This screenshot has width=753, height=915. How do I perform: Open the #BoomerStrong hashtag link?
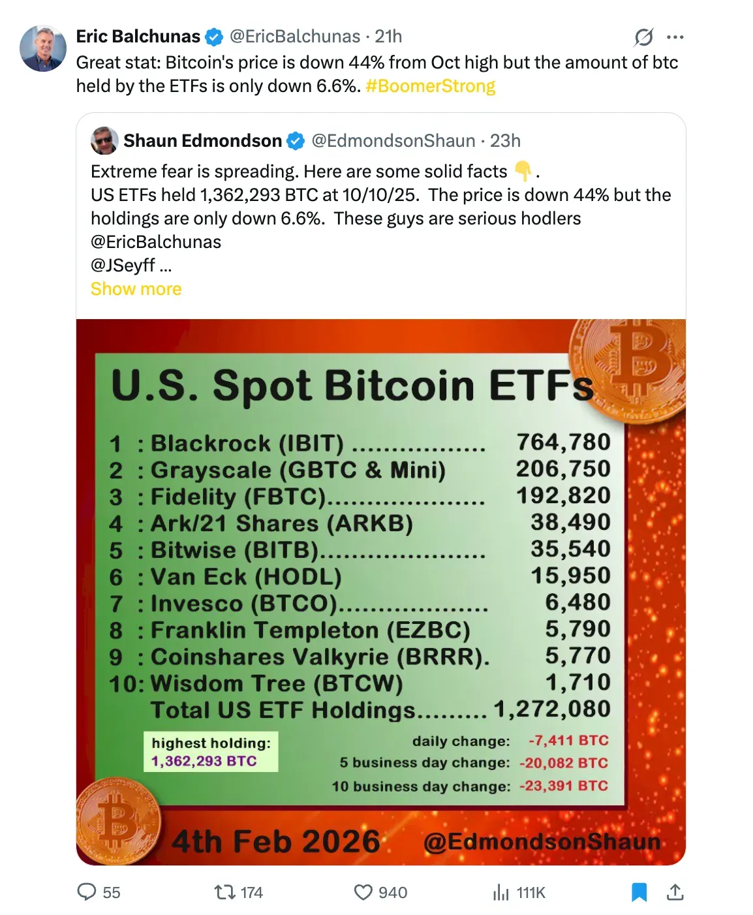430,86
